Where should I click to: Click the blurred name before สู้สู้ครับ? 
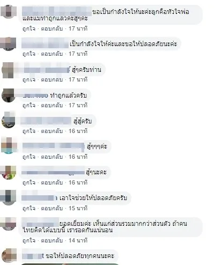(46, 121)
